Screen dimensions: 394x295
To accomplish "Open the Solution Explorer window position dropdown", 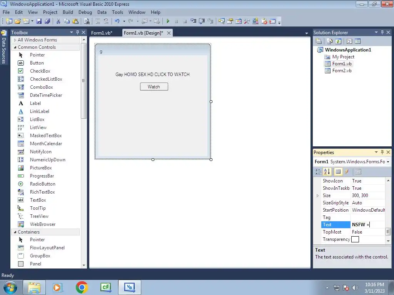I will (x=376, y=32).
